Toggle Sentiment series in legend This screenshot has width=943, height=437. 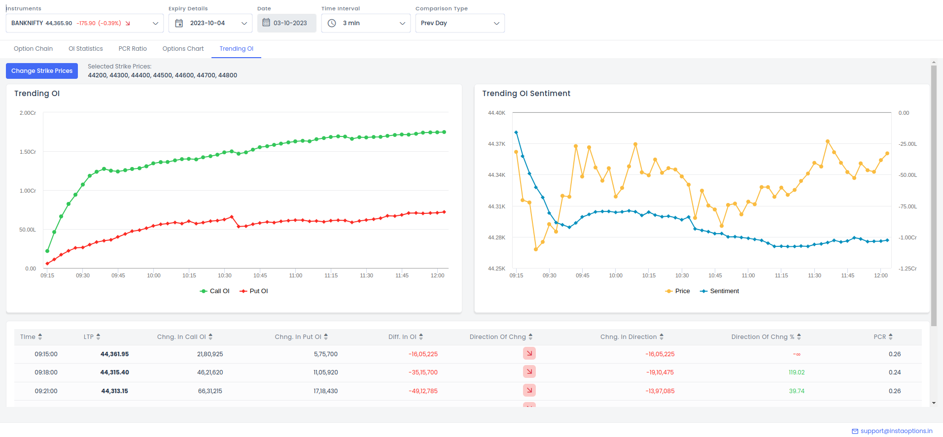(719, 291)
